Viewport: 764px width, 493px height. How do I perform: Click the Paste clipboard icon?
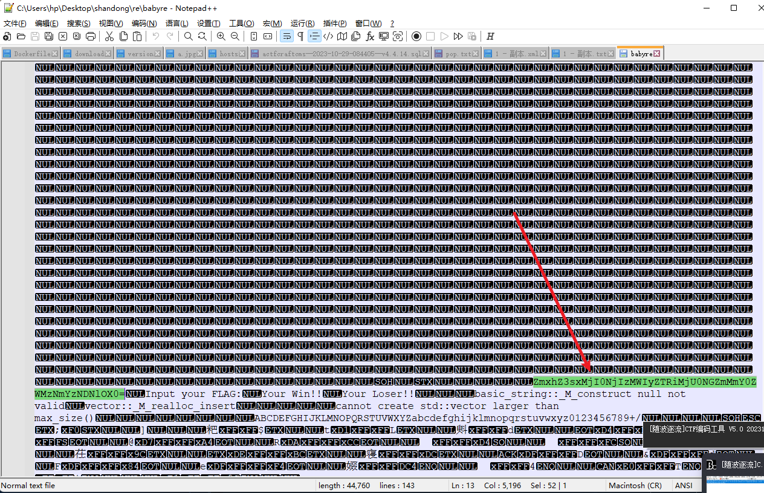tap(137, 36)
